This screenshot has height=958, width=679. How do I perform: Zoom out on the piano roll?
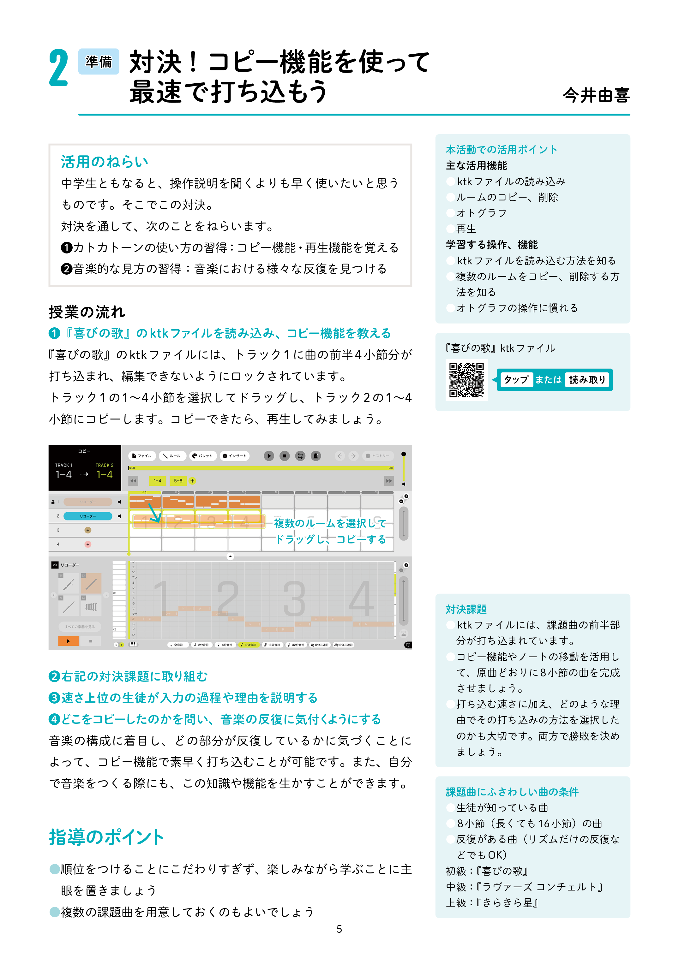coord(401,570)
